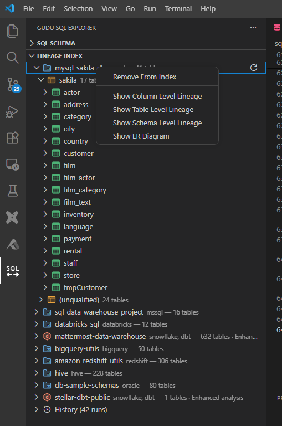Click the refresh icon on mysql-sakila row
282x426 pixels.
[254, 68]
